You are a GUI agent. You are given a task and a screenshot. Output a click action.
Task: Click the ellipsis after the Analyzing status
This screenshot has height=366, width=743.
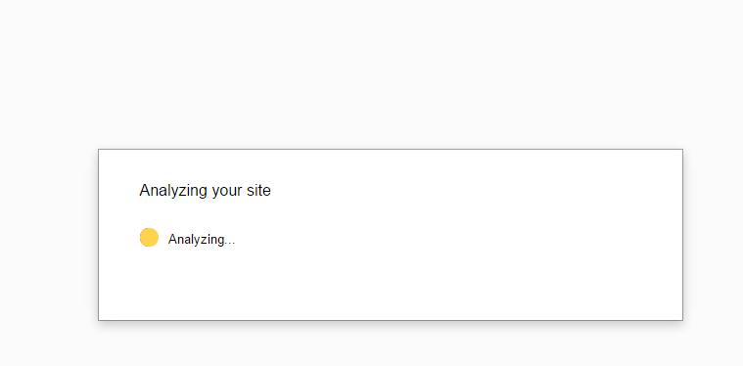tap(229, 244)
